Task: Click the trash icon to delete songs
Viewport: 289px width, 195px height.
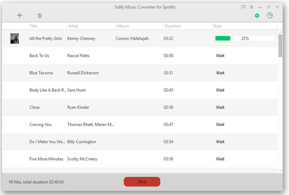Action: point(40,16)
